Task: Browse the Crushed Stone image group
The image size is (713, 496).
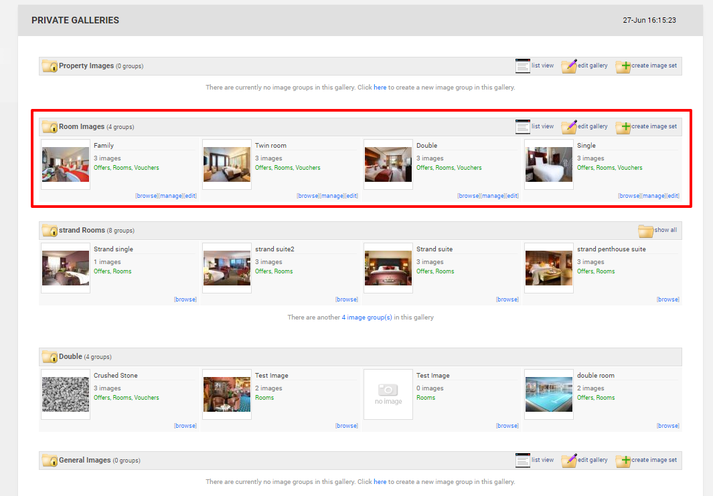Action: [x=185, y=426]
